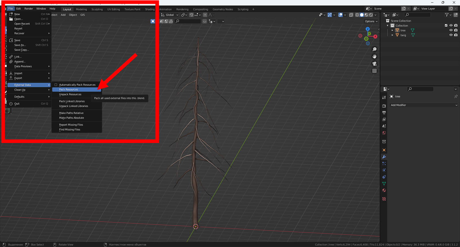Expand the twig object in outliner
460x247 pixels.
click(x=392, y=35)
